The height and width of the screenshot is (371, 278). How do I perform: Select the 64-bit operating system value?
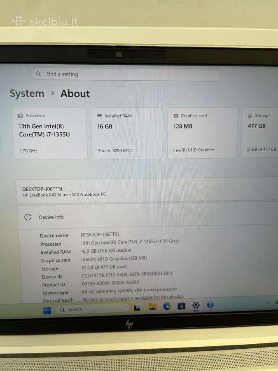(129, 290)
